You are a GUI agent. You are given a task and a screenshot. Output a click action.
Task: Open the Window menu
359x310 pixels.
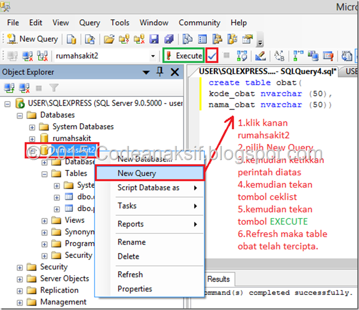tap(154, 23)
